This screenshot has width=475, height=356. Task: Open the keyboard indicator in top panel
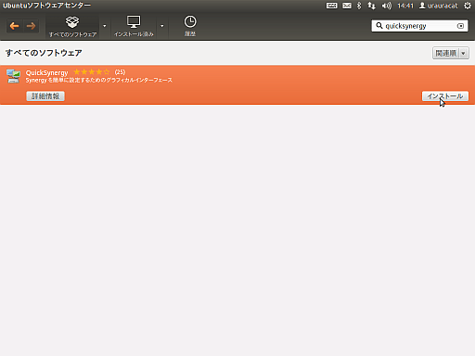tap(331, 6)
